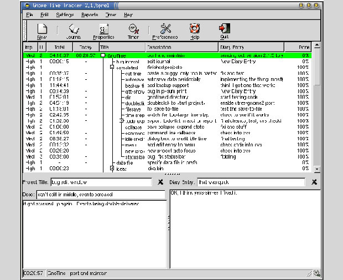
Task: Collapse the completed projects branch
Action: (112, 67)
